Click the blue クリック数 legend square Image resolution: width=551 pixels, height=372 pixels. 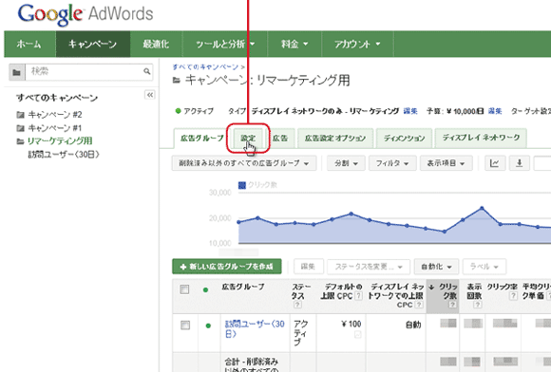point(241,185)
